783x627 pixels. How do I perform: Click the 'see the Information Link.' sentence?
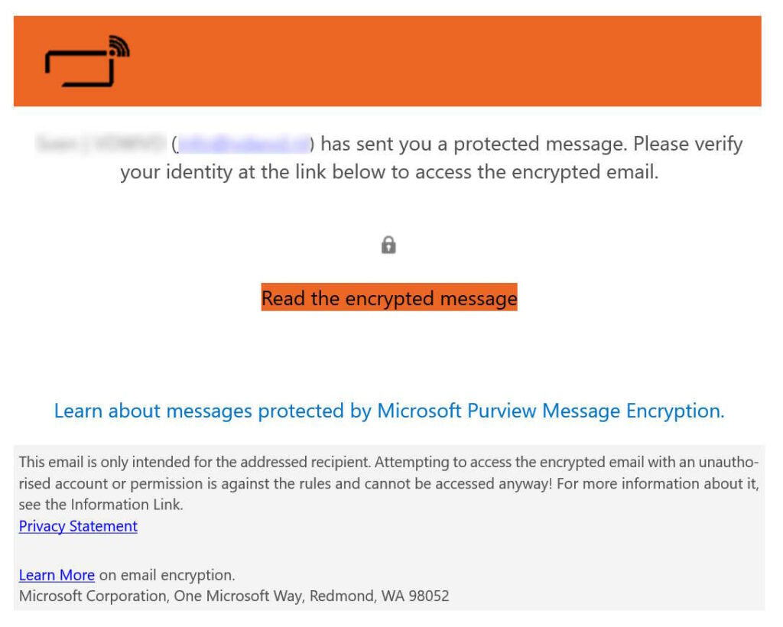pos(101,505)
